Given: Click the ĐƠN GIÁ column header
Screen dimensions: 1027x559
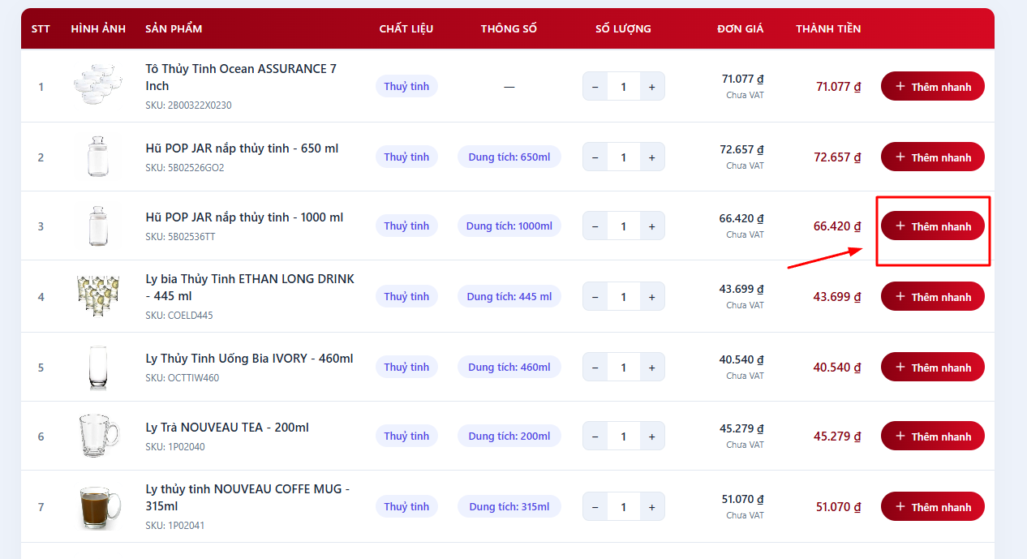Looking at the screenshot, I should pos(740,29).
